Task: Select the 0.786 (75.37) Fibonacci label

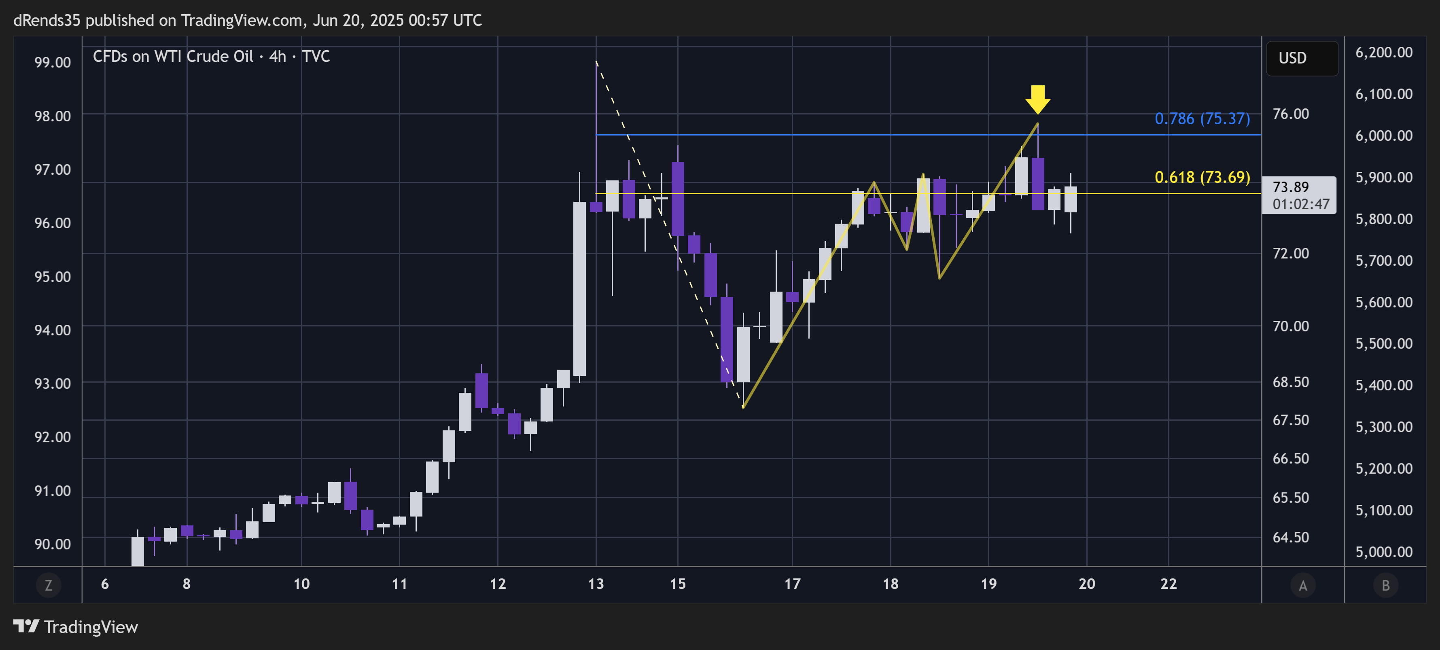Action: (1202, 119)
